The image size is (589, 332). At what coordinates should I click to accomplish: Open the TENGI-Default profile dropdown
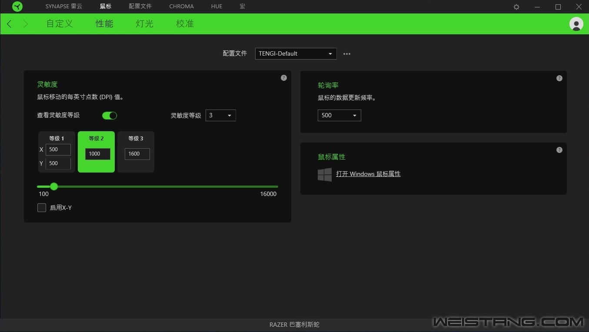tap(296, 54)
